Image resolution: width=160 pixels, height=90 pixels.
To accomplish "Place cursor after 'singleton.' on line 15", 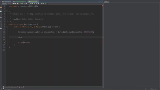I will (x=30, y=42).
